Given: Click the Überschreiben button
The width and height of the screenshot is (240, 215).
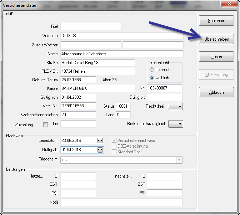Looking at the screenshot, I should pyautogui.click(x=216, y=39).
